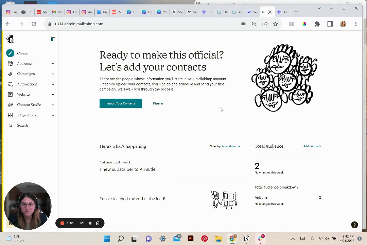Screen dimensions: 367x245
Task: Click the Integrations grid icon
Action: click(10, 115)
